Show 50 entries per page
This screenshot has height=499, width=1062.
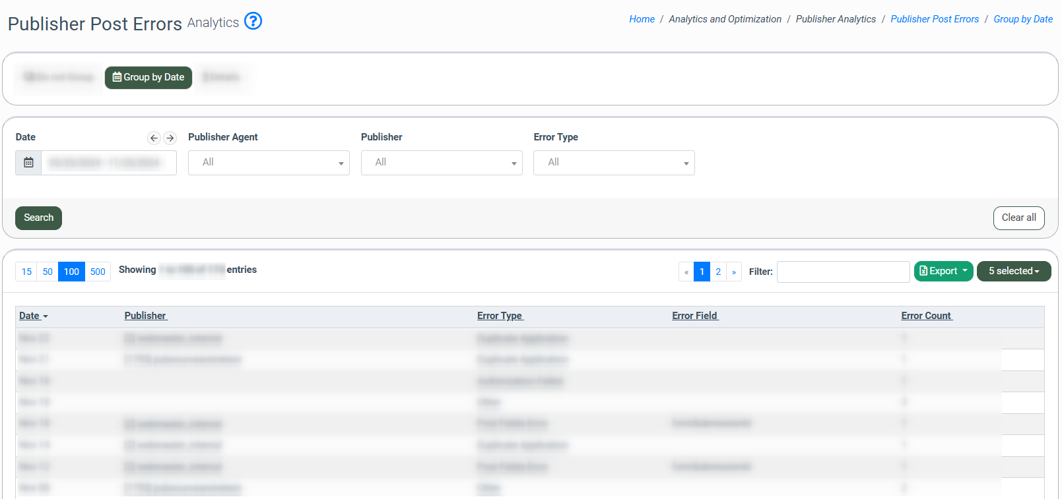click(x=48, y=272)
